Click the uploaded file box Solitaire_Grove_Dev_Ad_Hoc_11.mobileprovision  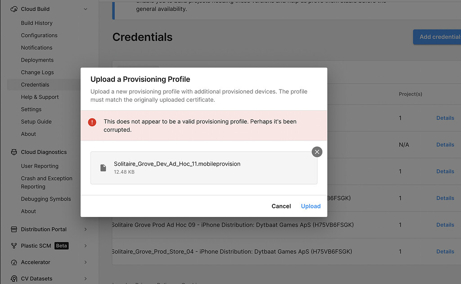click(204, 168)
